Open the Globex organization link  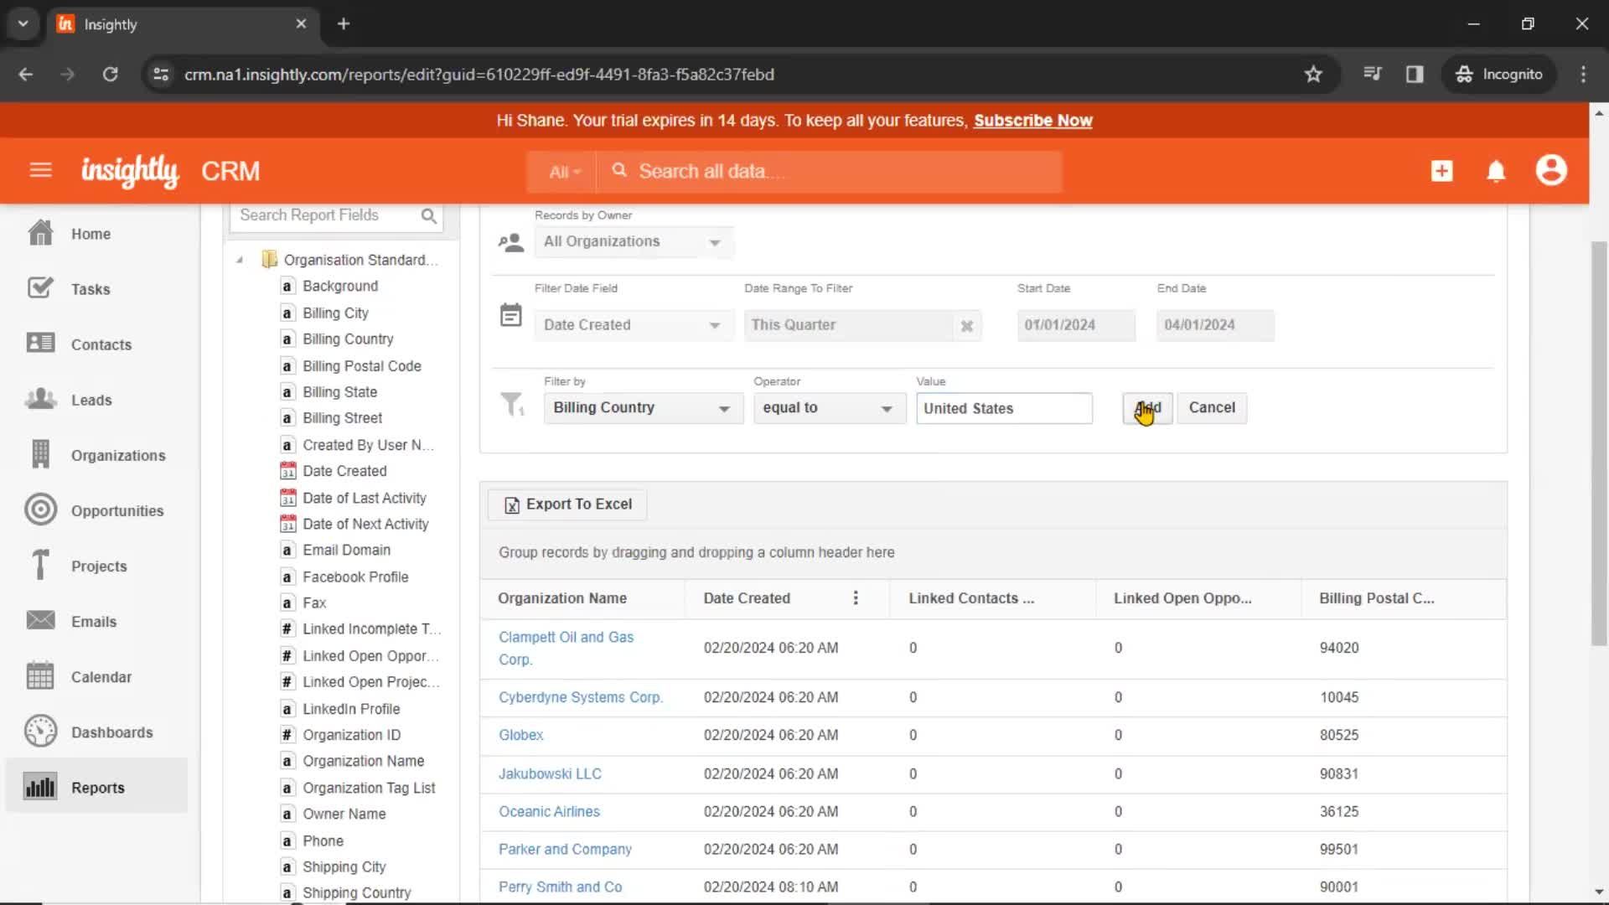pyautogui.click(x=520, y=735)
